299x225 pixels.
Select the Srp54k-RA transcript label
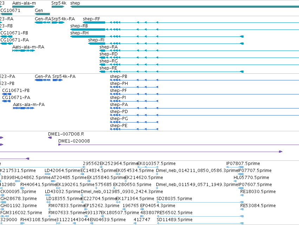[63, 19]
